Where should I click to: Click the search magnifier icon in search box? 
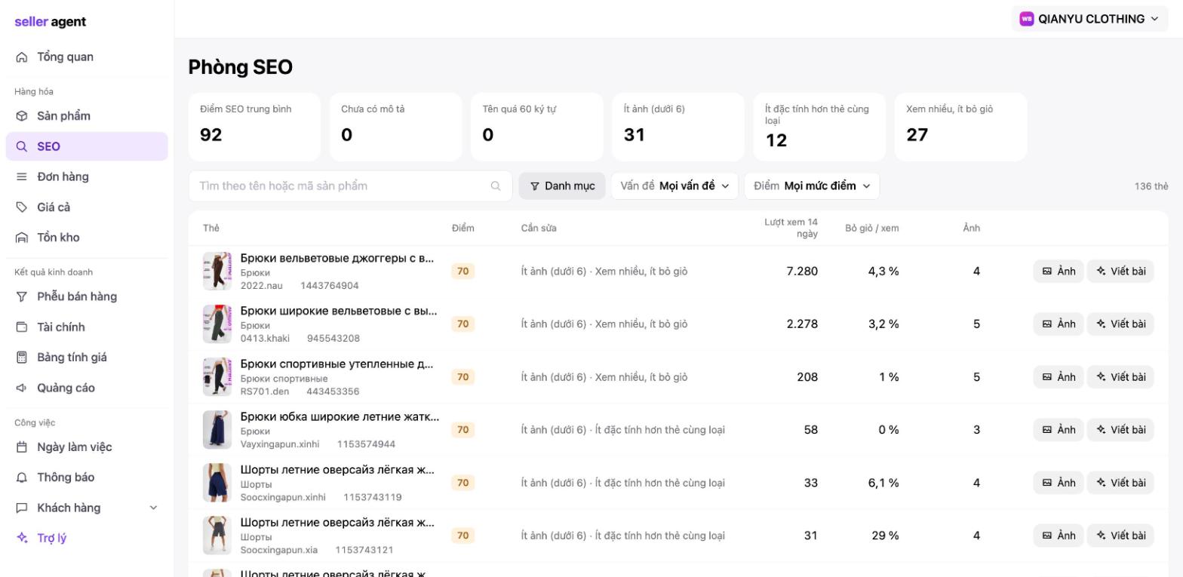point(496,186)
